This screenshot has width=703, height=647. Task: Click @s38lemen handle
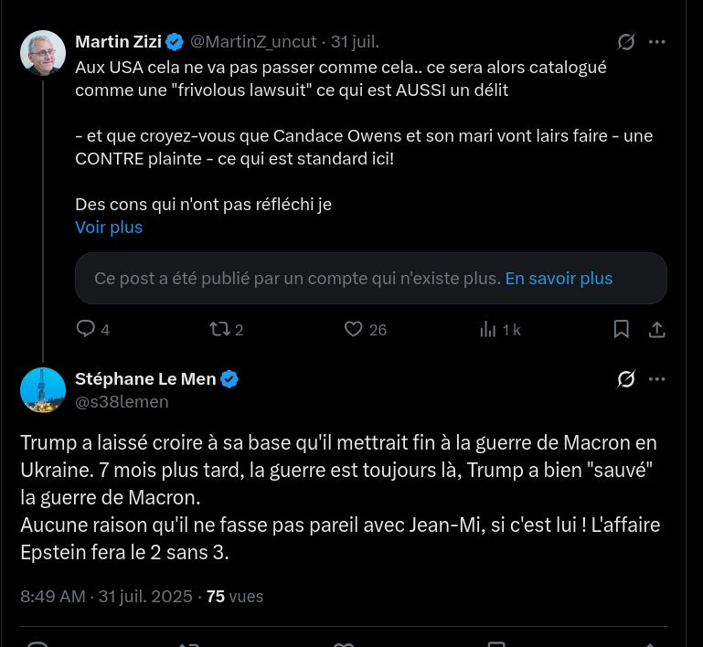click(x=122, y=401)
